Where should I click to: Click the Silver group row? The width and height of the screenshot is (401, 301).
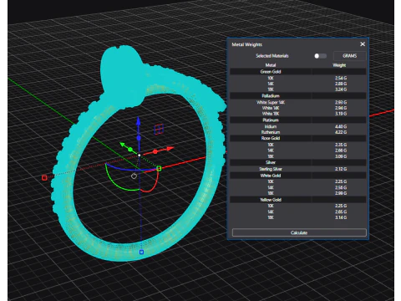coord(298,162)
